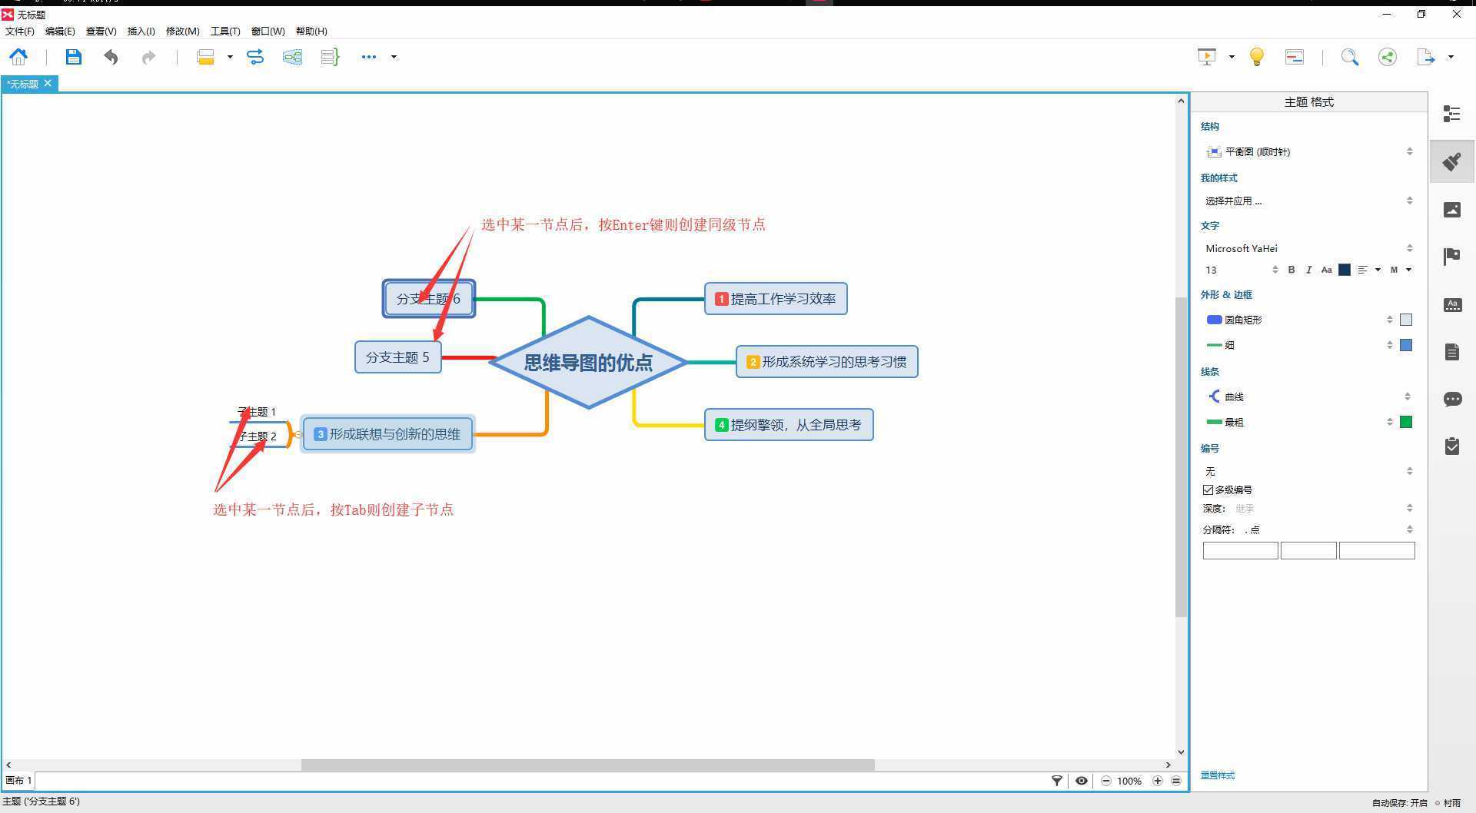Open the task info clipboard panel

pos(1452,446)
